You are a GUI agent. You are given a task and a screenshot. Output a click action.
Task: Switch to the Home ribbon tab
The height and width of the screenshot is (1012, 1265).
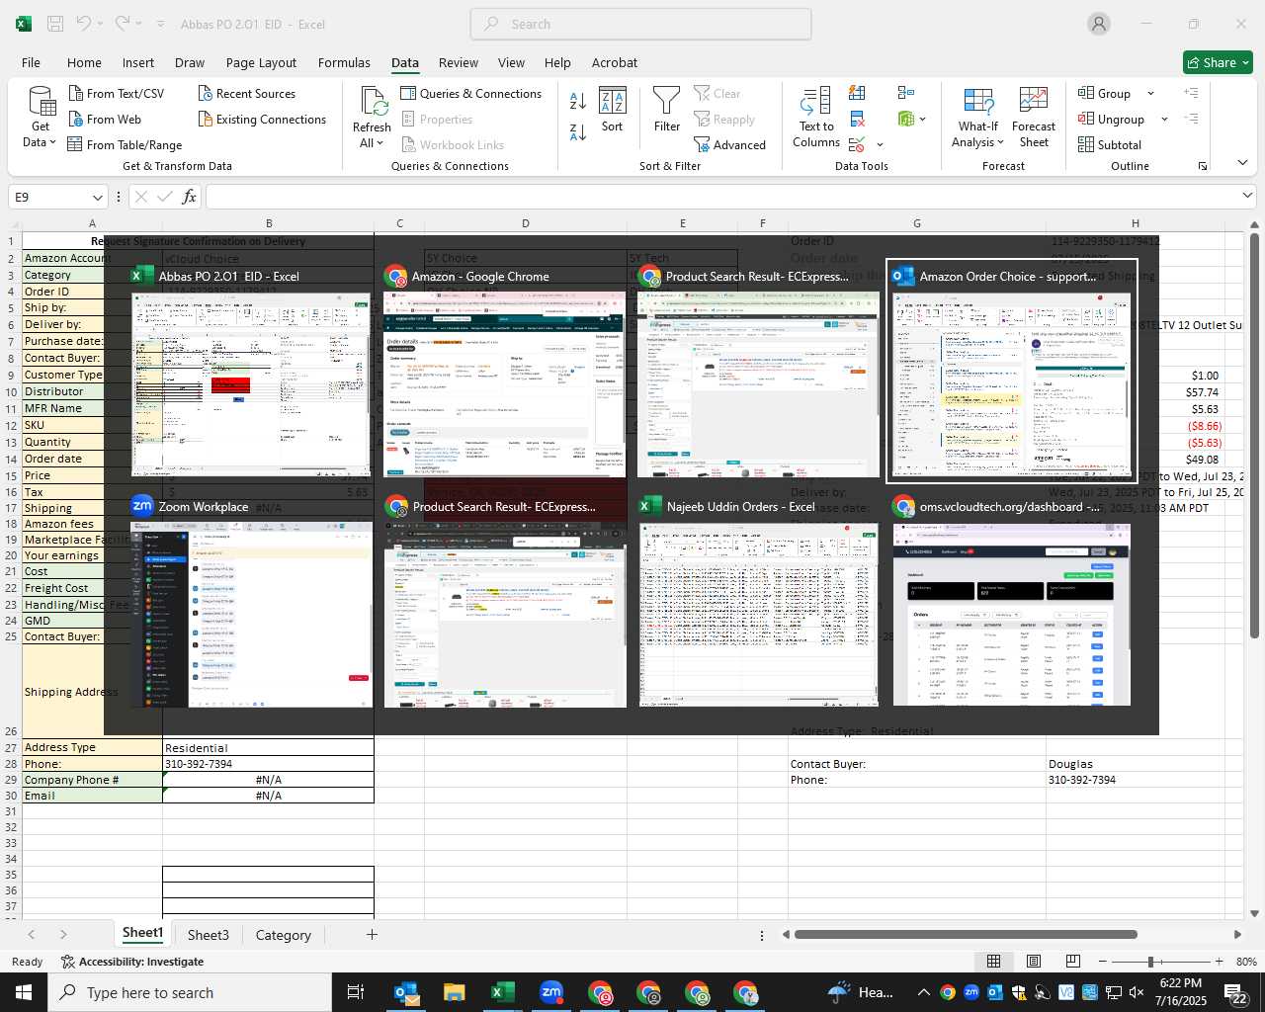(84, 62)
